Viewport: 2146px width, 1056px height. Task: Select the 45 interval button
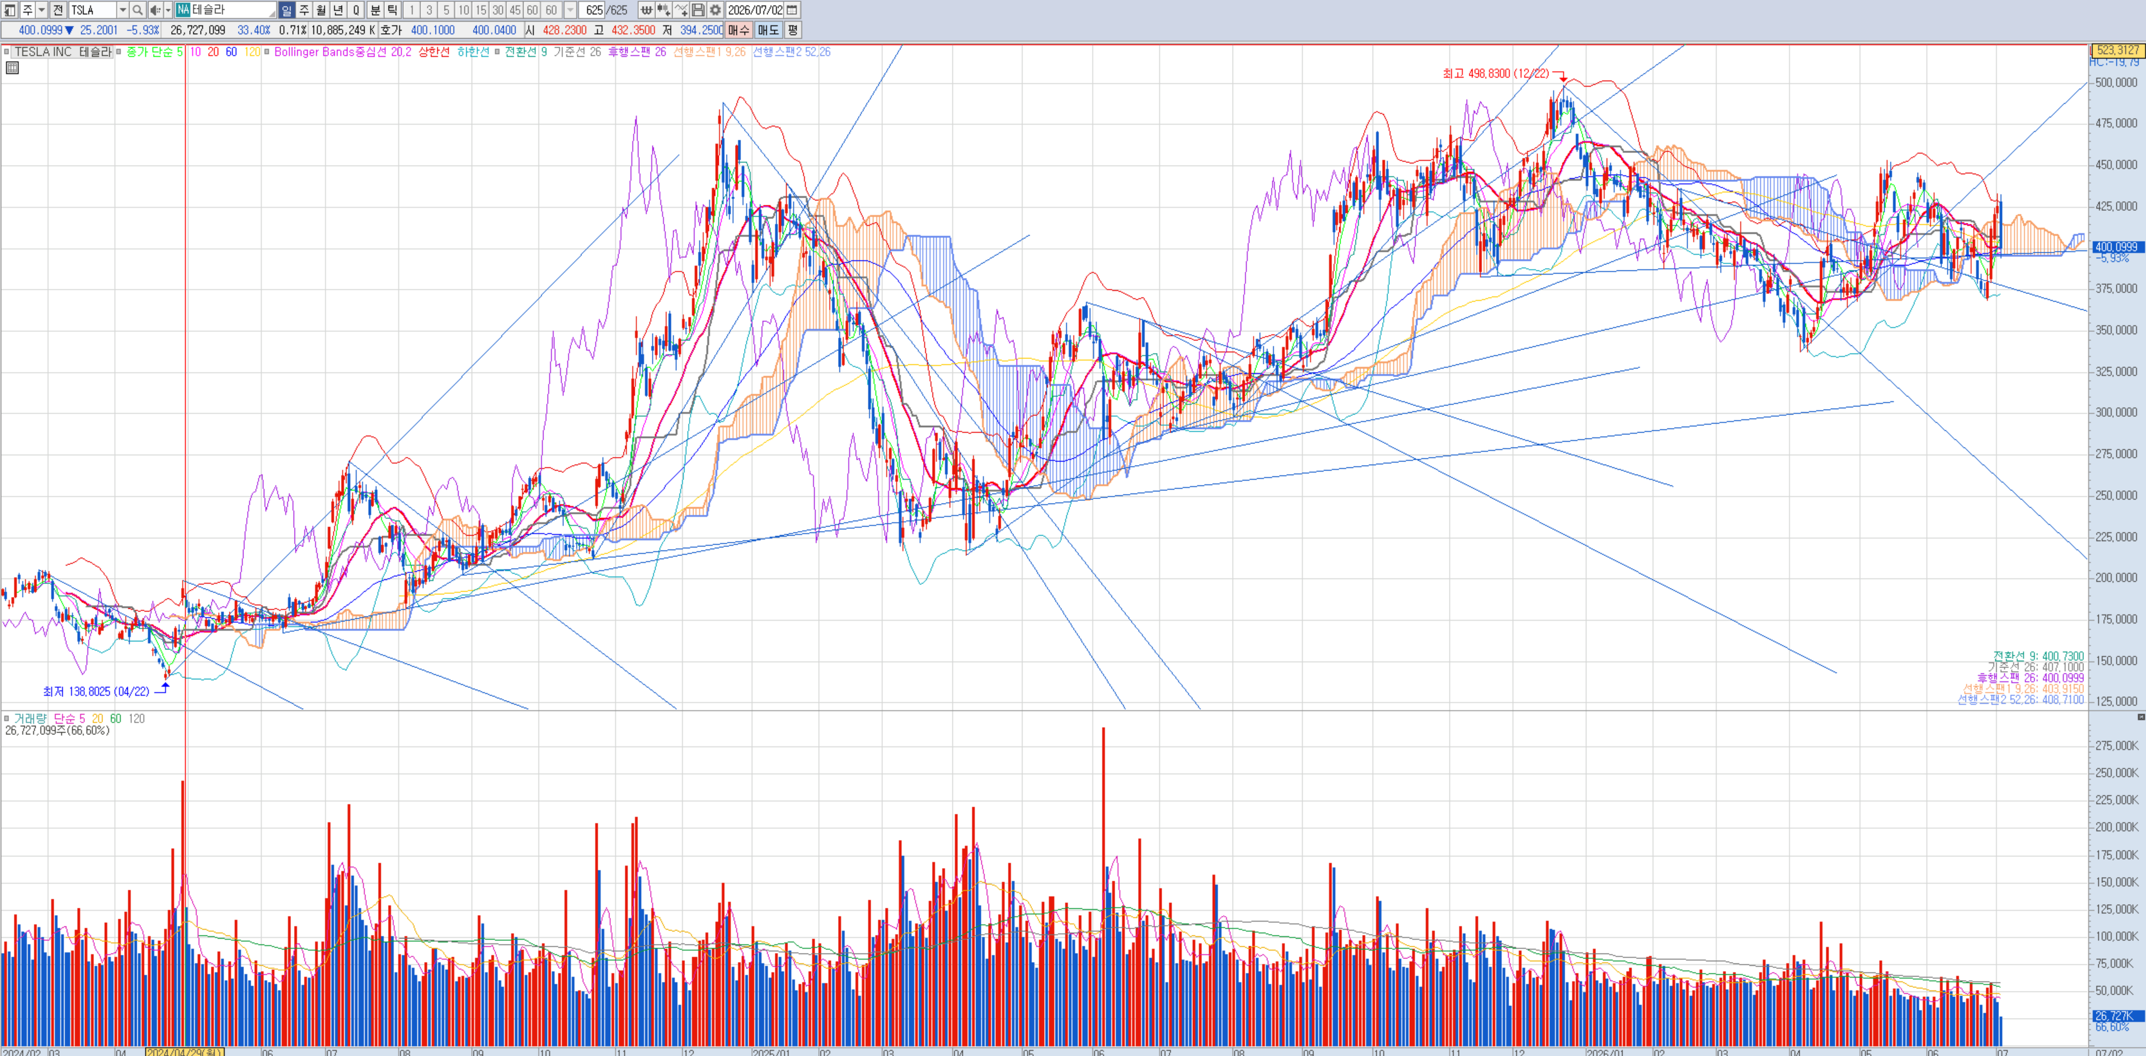(x=516, y=10)
